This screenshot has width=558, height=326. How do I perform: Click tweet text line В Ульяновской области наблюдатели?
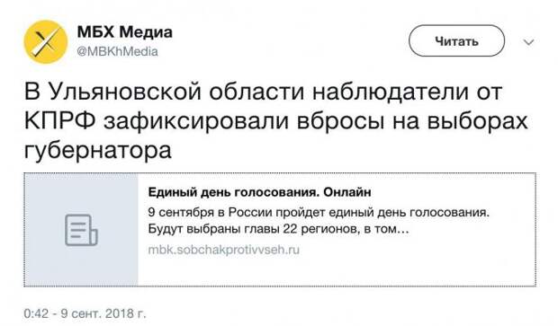tap(263, 92)
